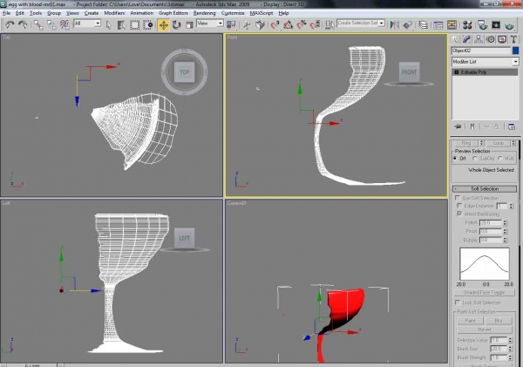523x367 pixels.
Task: Activate the Select and Rotate tool
Action: (176, 25)
